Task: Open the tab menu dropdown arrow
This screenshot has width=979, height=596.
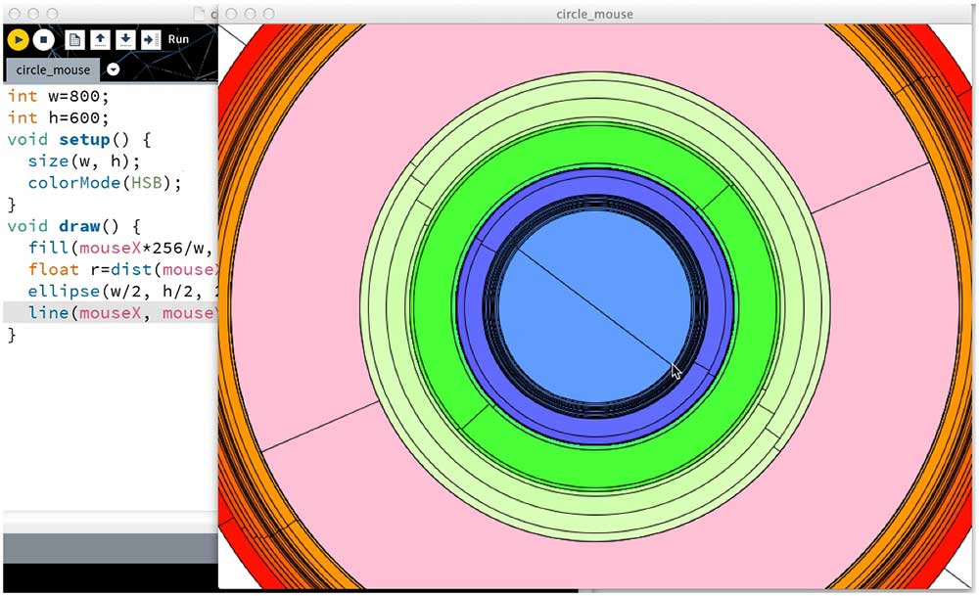Action: [x=113, y=69]
